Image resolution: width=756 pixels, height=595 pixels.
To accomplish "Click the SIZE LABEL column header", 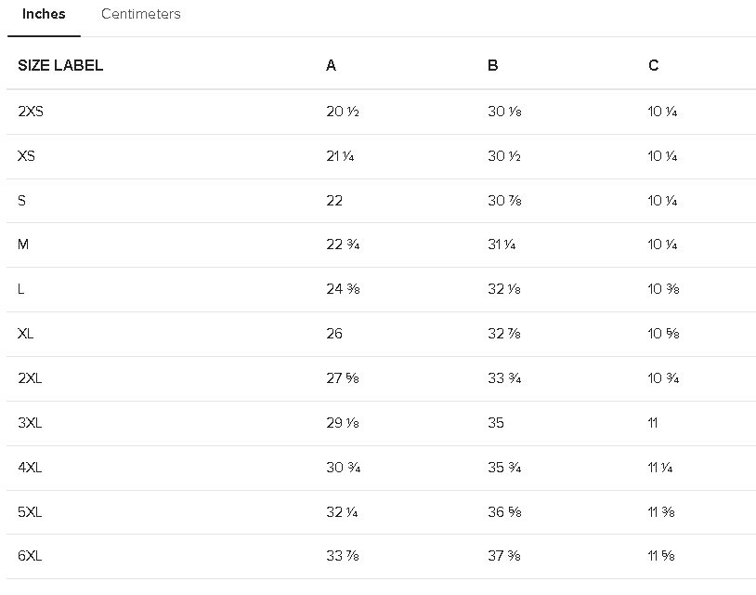I will coord(60,66).
